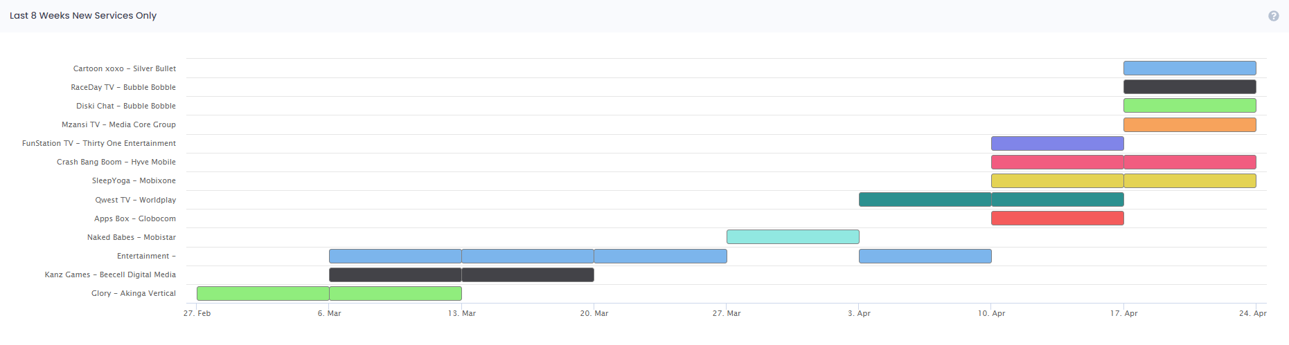The height and width of the screenshot is (345, 1289).
Task: Select the light cyan Mobistar bar
Action: point(792,237)
